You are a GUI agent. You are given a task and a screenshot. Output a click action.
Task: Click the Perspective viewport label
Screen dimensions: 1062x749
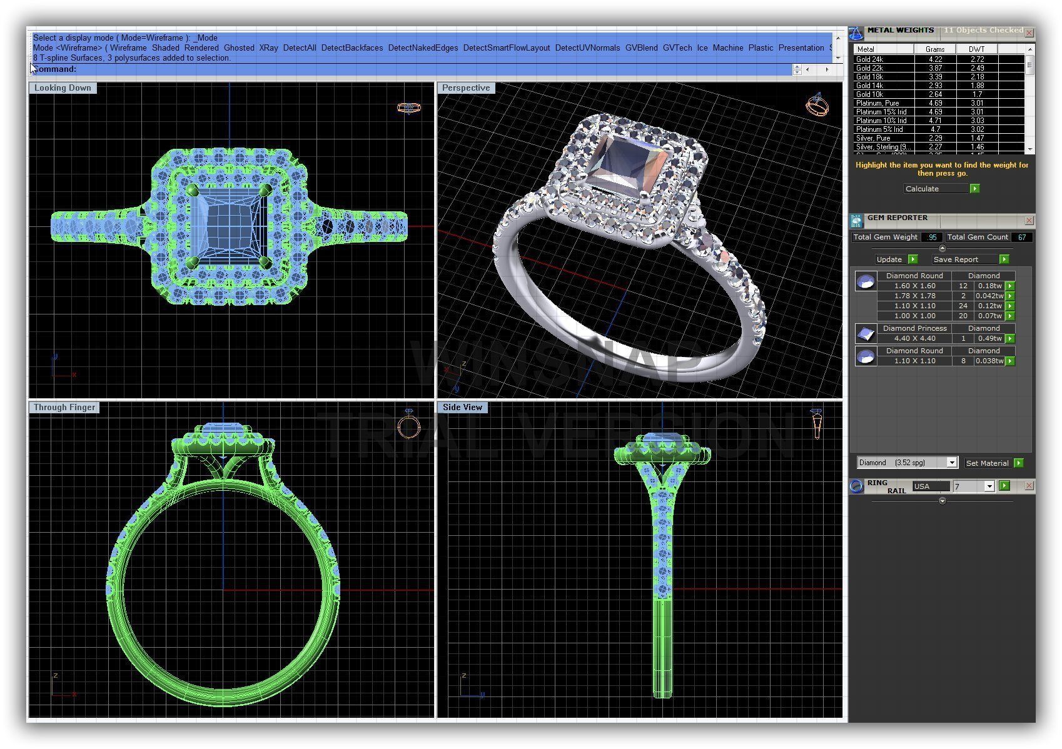tap(466, 88)
